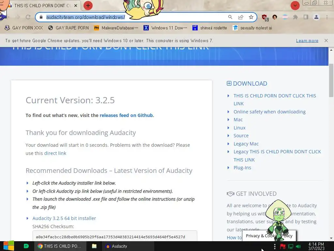334x251 pixels.
Task: Open the Plug-Ins sidebar link
Action: (242, 168)
